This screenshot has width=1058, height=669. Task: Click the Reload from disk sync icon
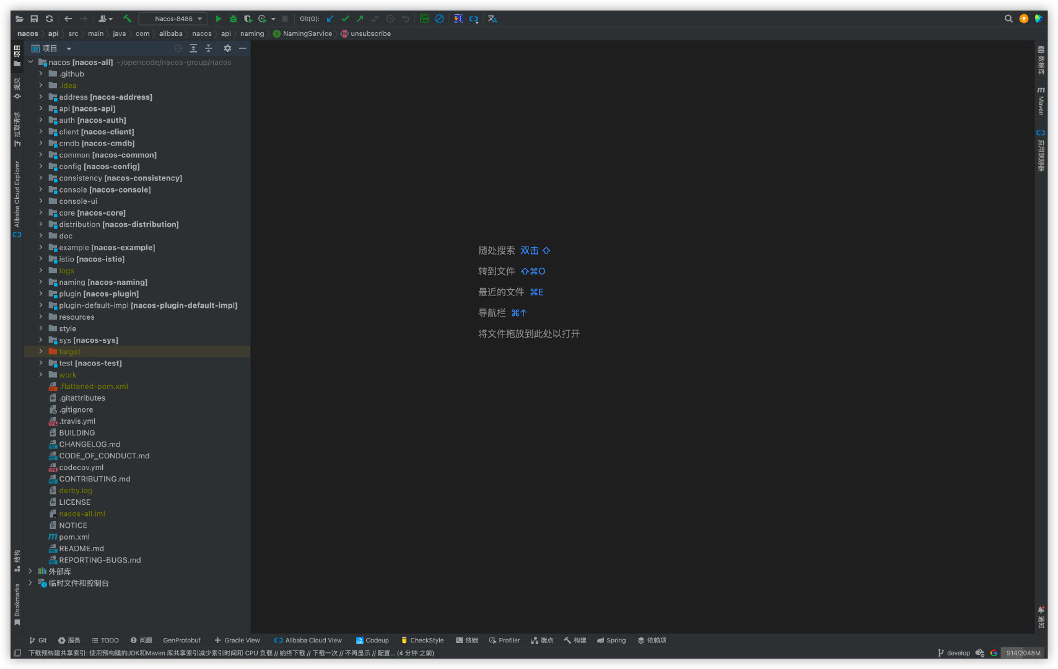click(x=49, y=19)
